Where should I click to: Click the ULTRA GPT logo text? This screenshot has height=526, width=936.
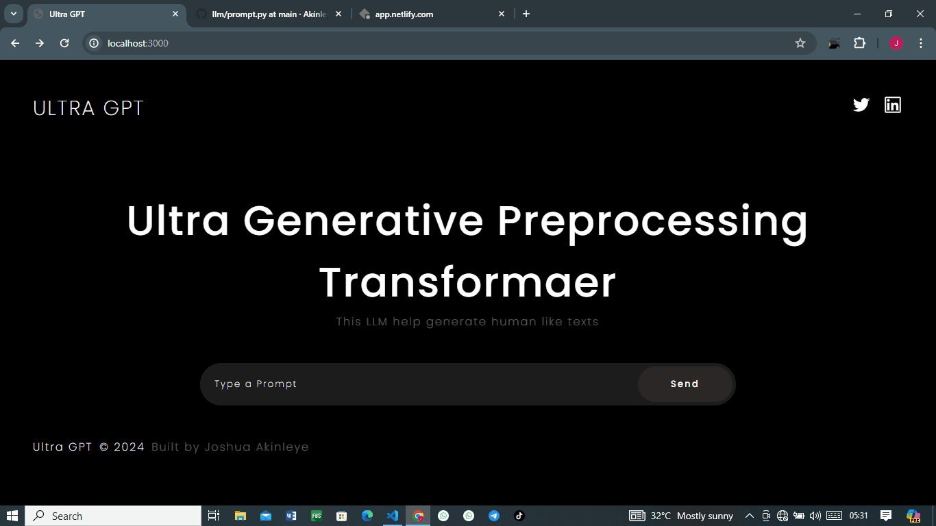tap(88, 108)
